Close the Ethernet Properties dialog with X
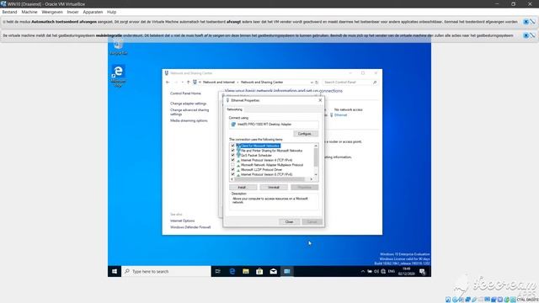 coord(320,100)
